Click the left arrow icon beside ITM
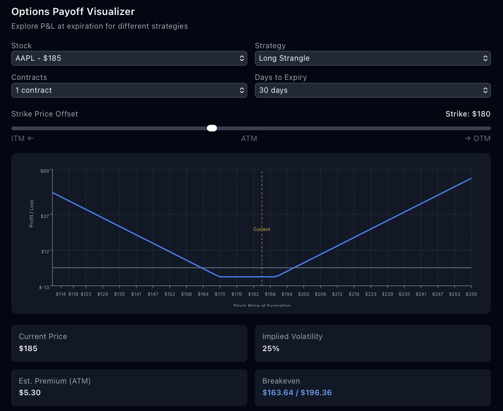503x411 pixels. [31, 138]
